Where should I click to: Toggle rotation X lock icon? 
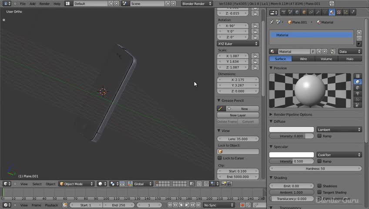tap(255, 26)
